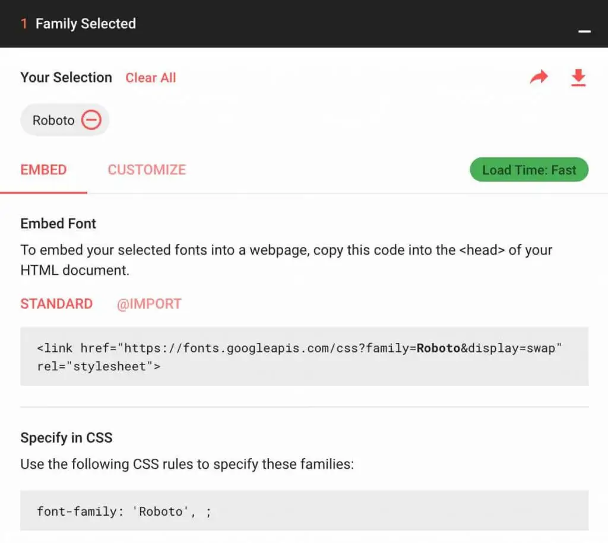The height and width of the screenshot is (543, 608).
Task: Click the Your Selection heading
Action: tap(65, 77)
